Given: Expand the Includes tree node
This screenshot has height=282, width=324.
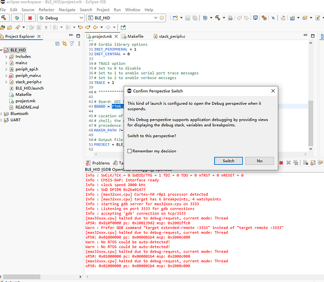Looking at the screenshot, I should (x=6, y=56).
